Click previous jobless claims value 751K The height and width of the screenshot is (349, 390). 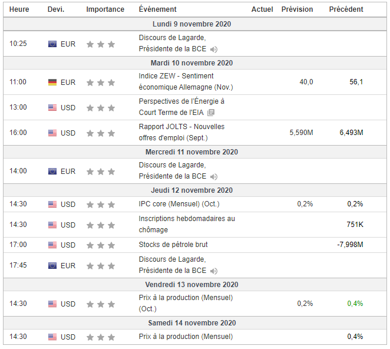click(x=355, y=225)
